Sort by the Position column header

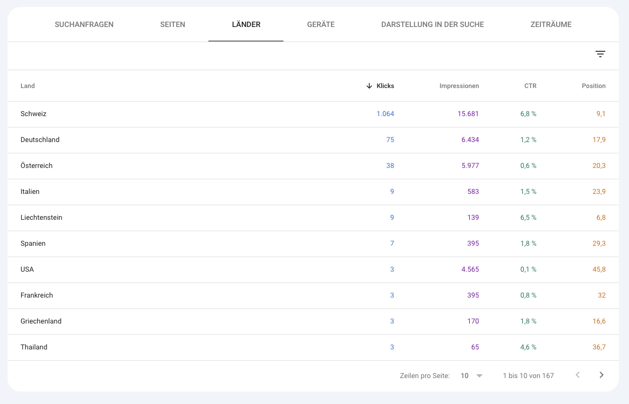click(x=594, y=86)
